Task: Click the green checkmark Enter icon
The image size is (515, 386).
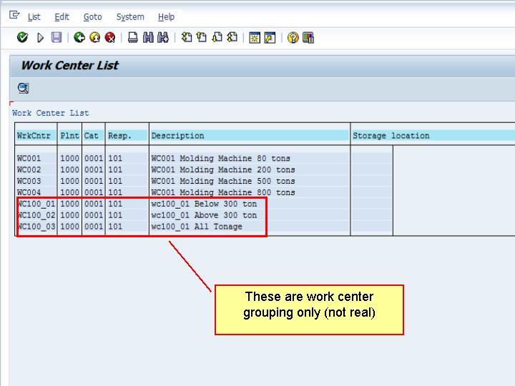Action: point(22,37)
